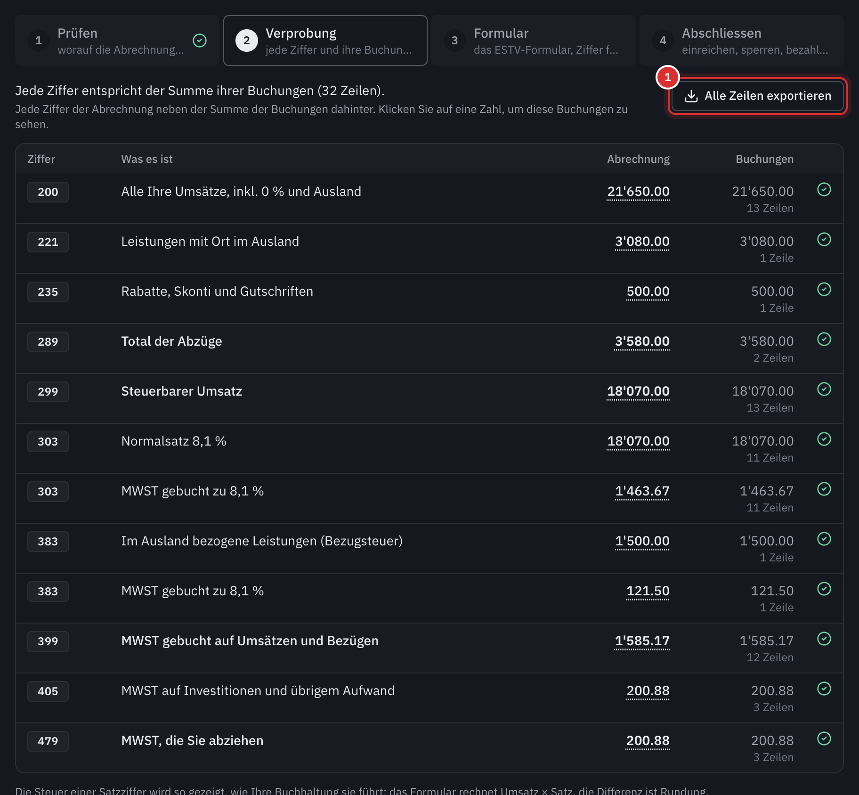Show bookings for row 405 amount 200.88
Viewport: 859px width, 795px height.
coord(648,691)
